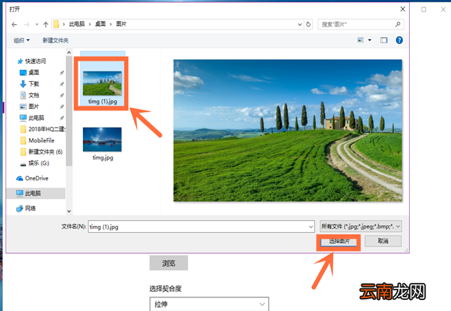The image size is (451, 311).
Task: Open 图片 folder in sidebar
Action: tap(29, 106)
